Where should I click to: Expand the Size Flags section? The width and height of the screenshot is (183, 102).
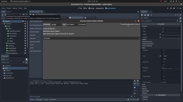coord(145,91)
